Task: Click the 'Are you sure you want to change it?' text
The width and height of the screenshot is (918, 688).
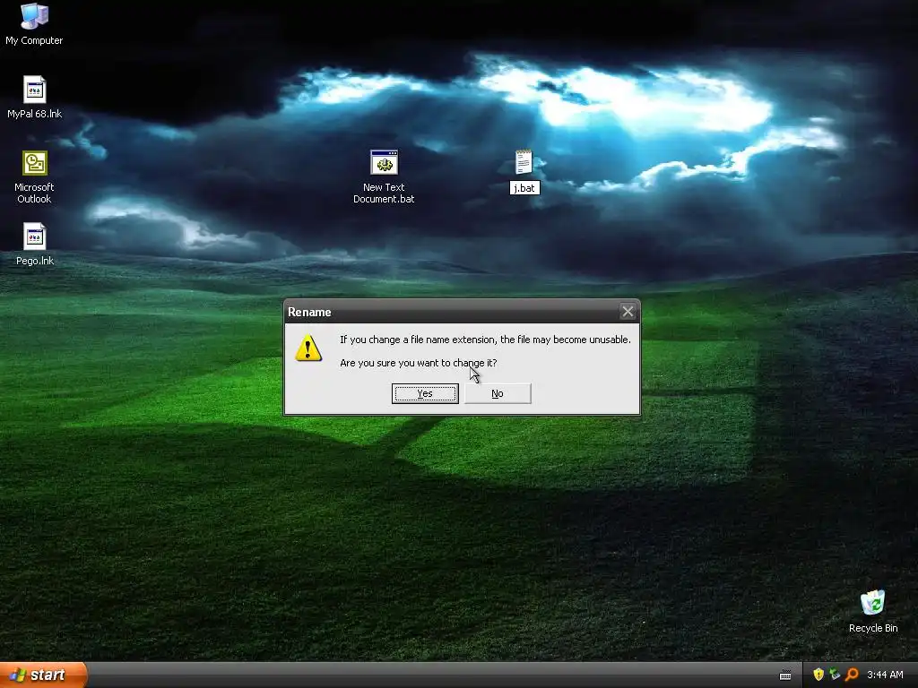Action: point(418,363)
